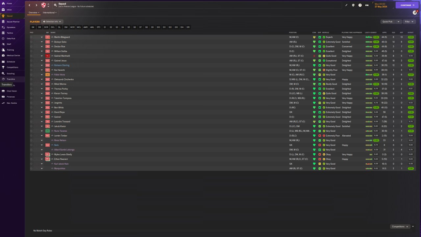Click the face icon in top bar
This screenshot has width=421, height=237.
[x=353, y=5]
